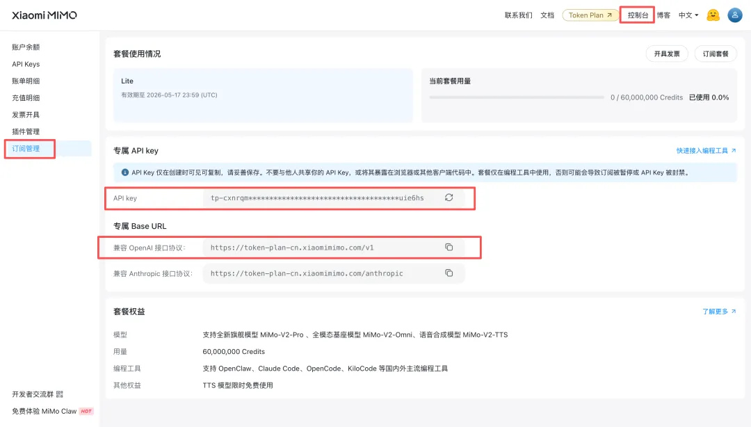
Task: Click the 支持 OpenClaw、Claude Code text row
Action: click(325, 369)
